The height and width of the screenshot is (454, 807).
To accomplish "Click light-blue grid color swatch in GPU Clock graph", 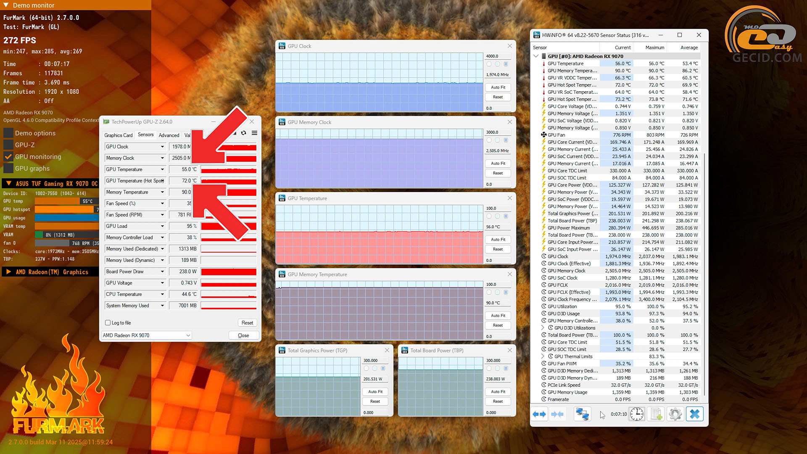I will pyautogui.click(x=497, y=64).
